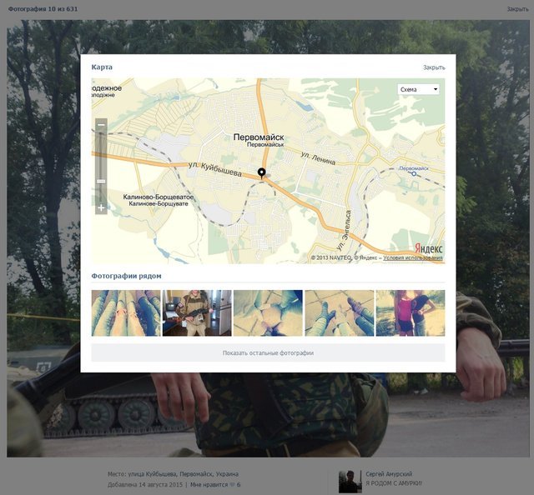The width and height of the screenshot is (534, 495).
Task: Click ул. Энгельса street label on map
Action: (344, 230)
